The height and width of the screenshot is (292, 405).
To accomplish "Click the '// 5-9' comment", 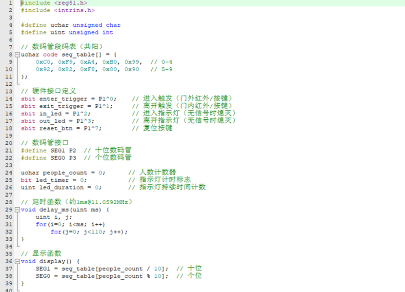I will coord(162,69).
